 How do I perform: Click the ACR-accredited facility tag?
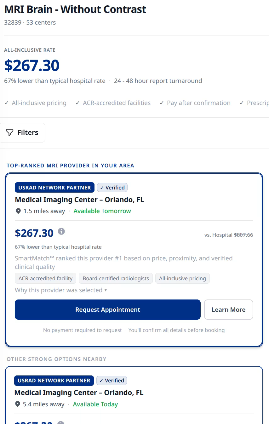[45, 278]
